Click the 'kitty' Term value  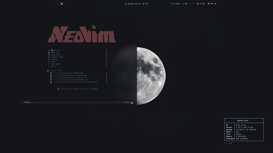pyautogui.click(x=239, y=134)
